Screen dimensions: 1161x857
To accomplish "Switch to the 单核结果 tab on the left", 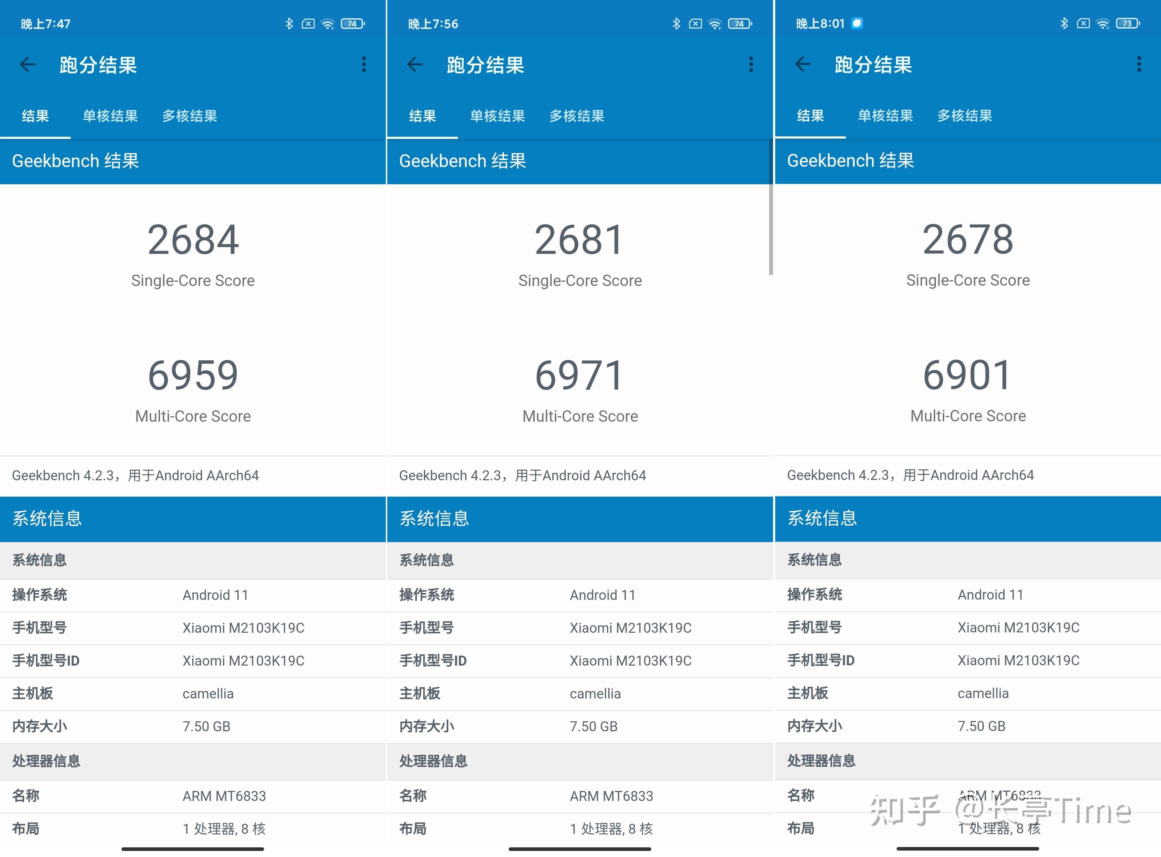I will (110, 116).
